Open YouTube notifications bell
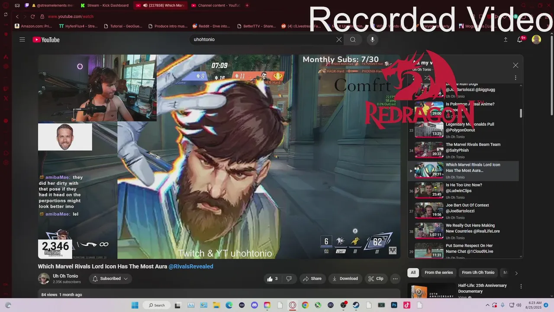Screen dimensions: 554x312 coord(520,39)
